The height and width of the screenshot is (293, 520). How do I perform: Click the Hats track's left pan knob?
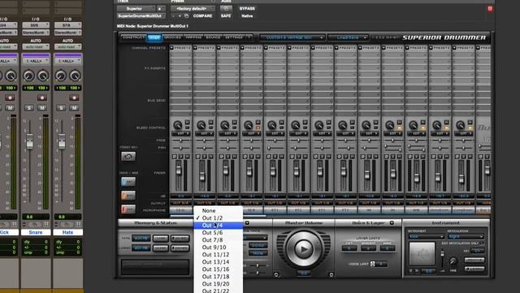(x=60, y=76)
